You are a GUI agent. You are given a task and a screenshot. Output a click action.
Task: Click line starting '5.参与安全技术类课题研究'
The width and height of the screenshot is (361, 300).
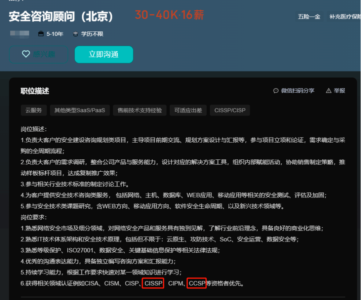153,206
